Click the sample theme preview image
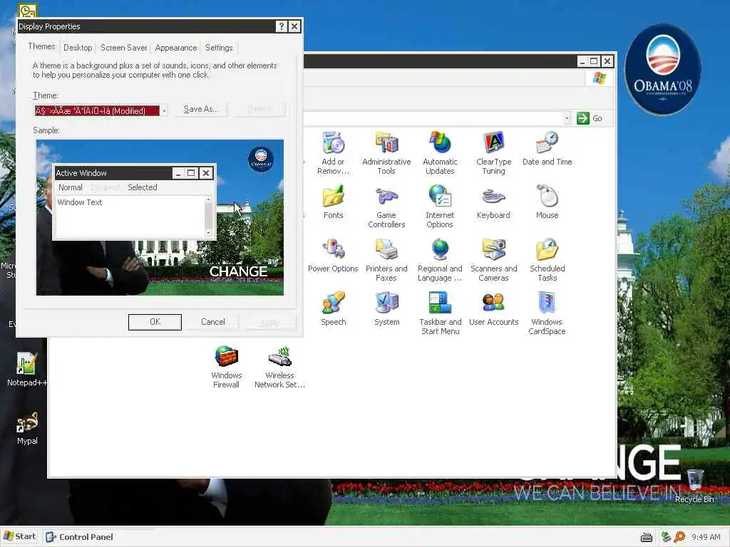The height and width of the screenshot is (547, 730). 160,217
